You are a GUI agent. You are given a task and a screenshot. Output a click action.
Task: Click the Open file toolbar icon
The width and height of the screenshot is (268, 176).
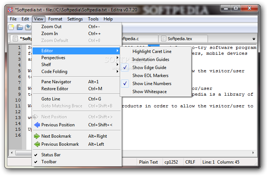[x=20, y=27]
